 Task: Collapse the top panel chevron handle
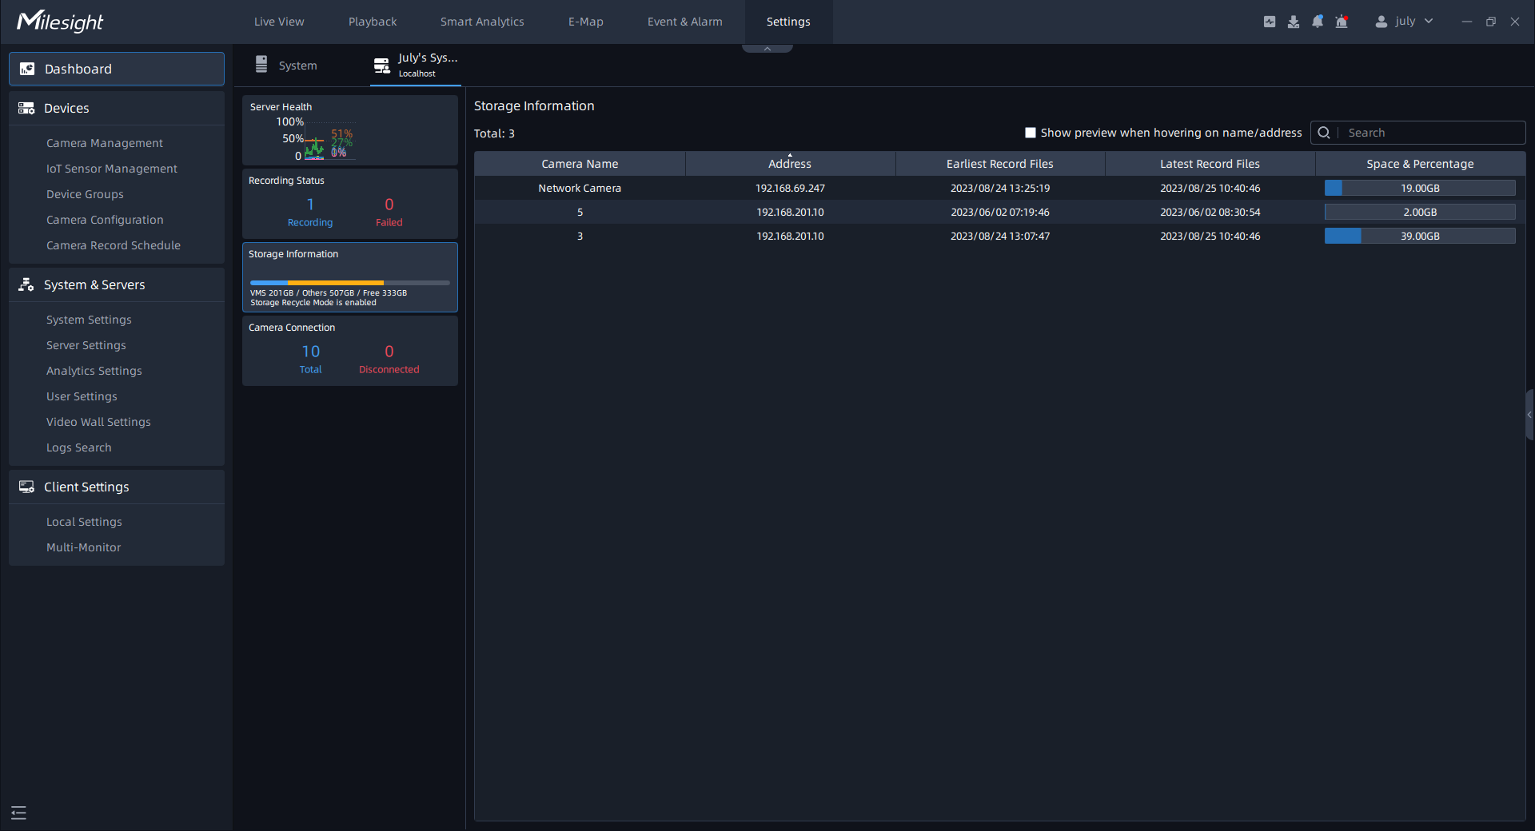pos(767,49)
